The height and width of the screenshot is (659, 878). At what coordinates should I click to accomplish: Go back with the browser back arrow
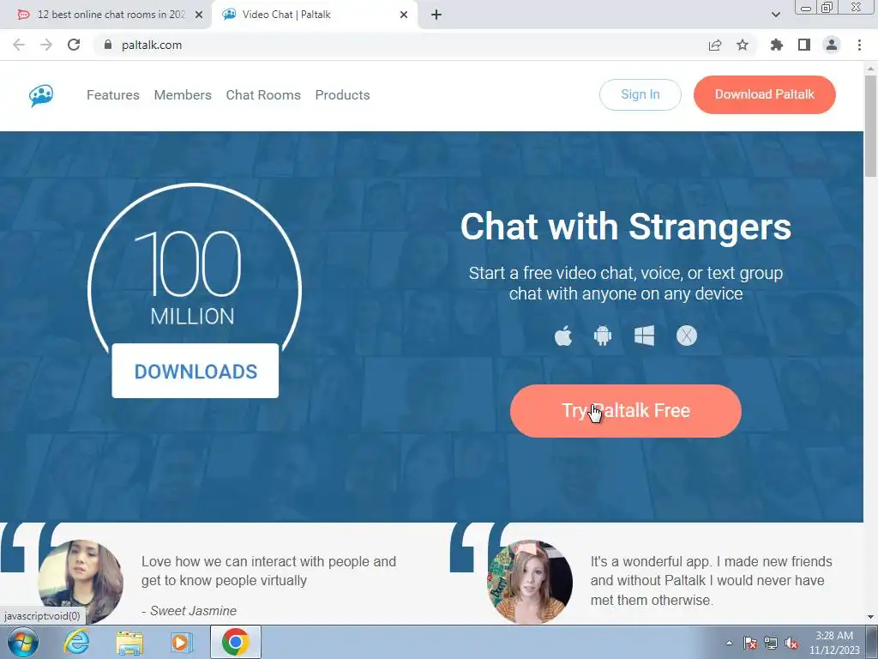19,45
